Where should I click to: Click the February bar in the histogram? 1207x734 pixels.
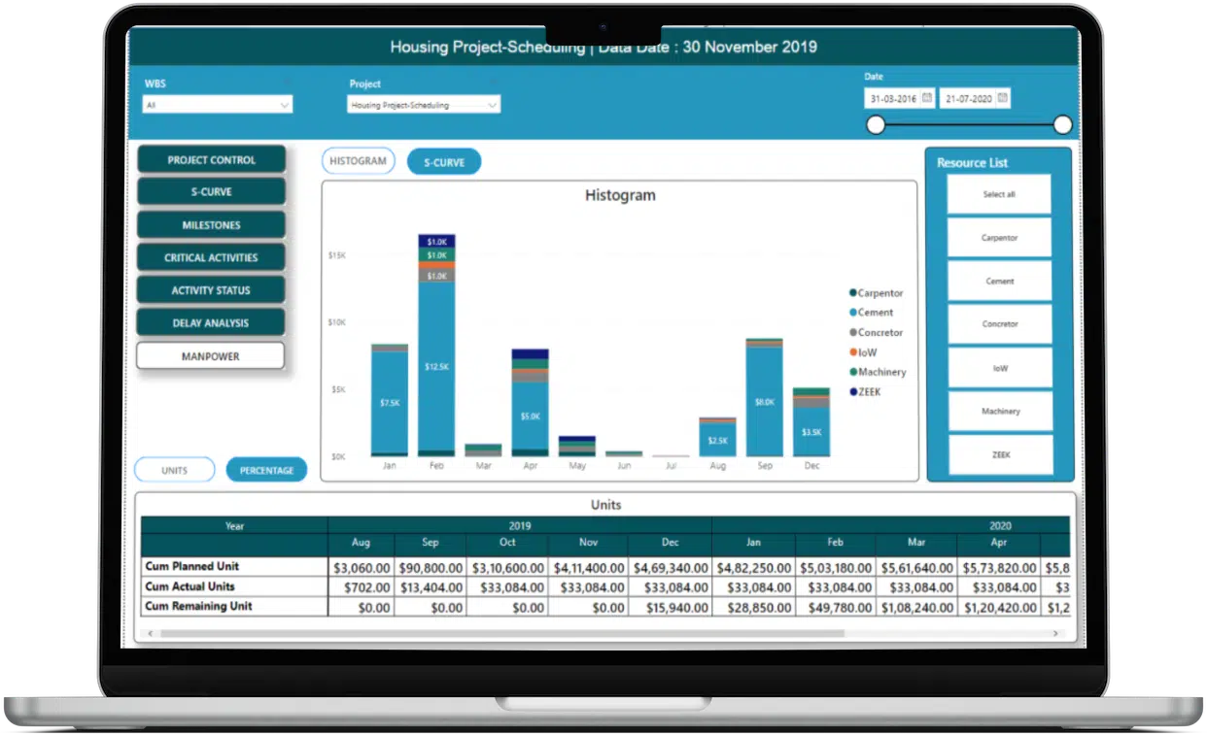[436, 346]
